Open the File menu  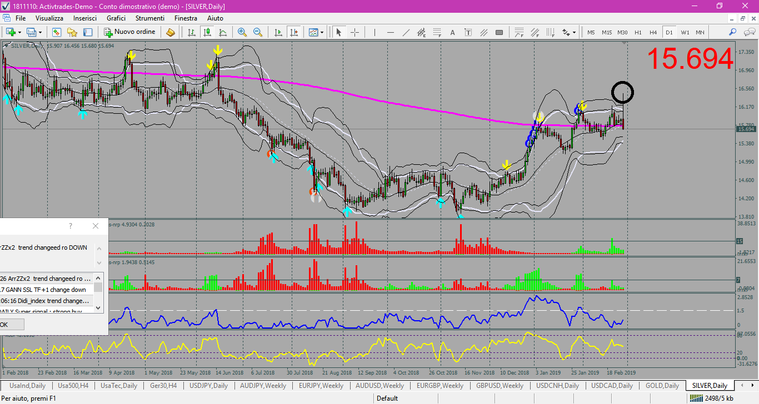(x=21, y=18)
